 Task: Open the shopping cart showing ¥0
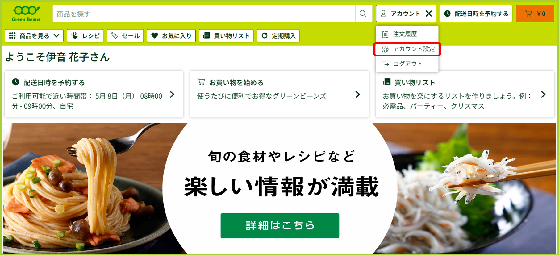pos(535,14)
